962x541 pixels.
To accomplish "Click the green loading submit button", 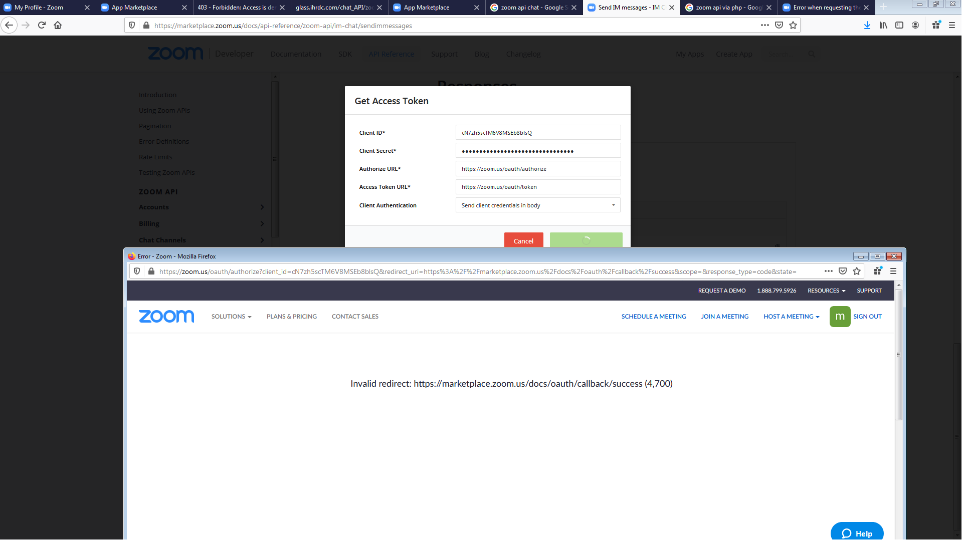I will [x=586, y=240].
